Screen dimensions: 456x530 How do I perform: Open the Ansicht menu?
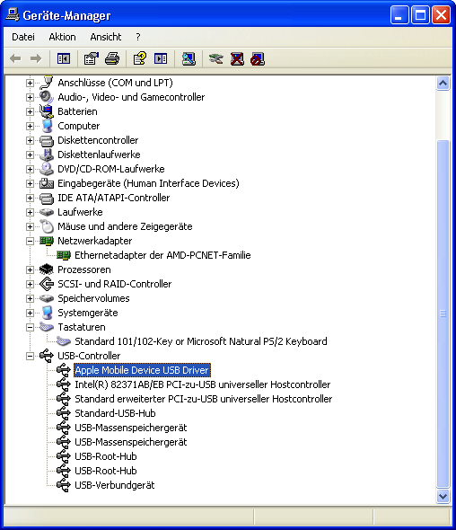click(105, 37)
